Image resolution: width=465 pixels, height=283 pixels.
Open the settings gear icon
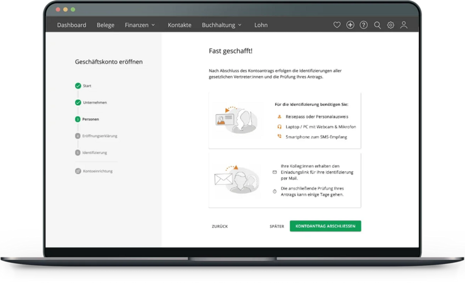[390, 25]
